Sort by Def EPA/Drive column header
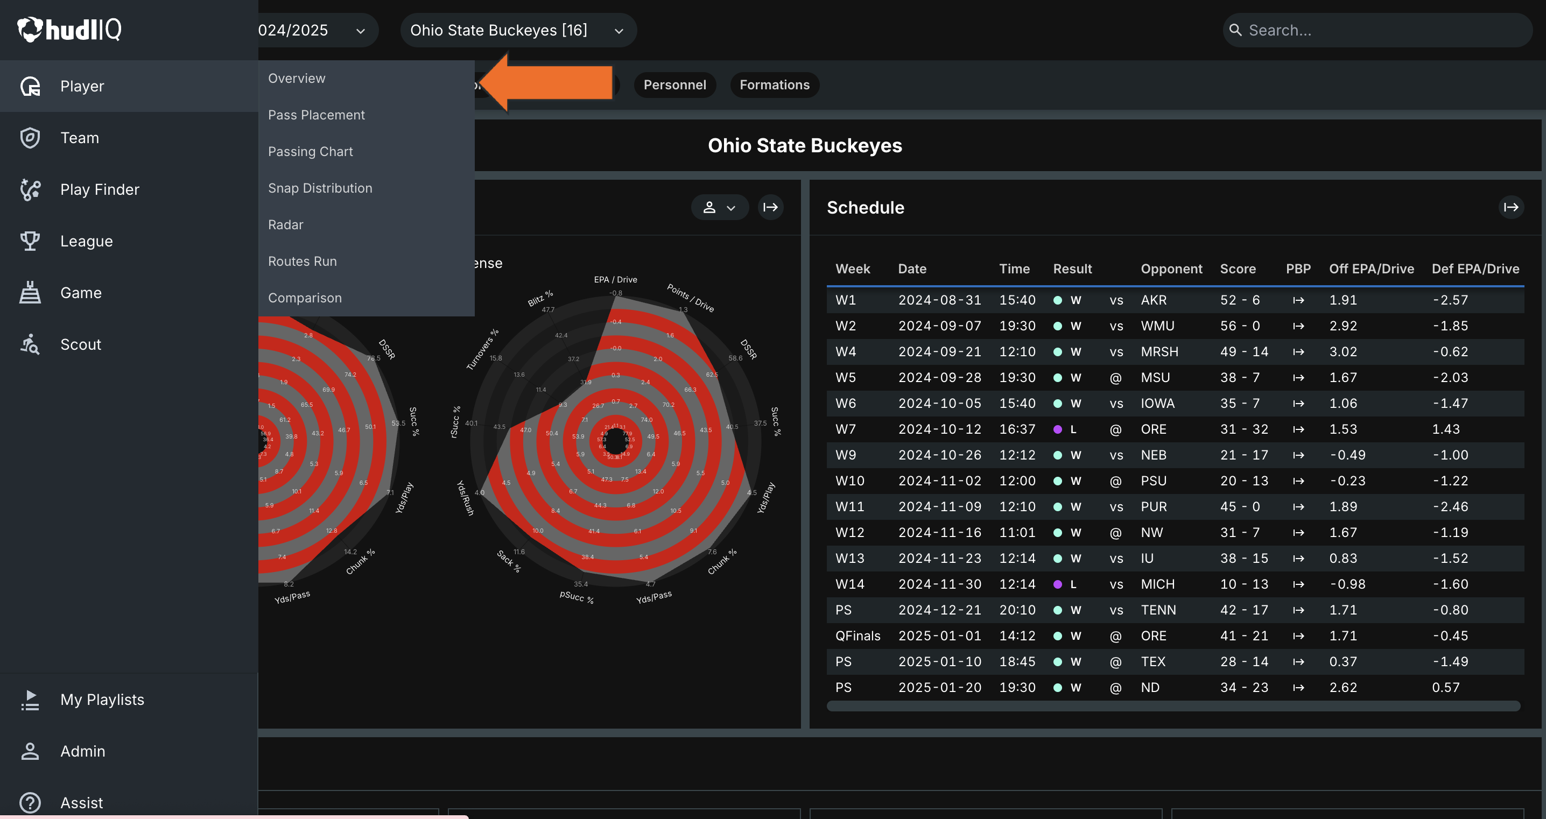Image resolution: width=1546 pixels, height=819 pixels. [x=1475, y=269]
